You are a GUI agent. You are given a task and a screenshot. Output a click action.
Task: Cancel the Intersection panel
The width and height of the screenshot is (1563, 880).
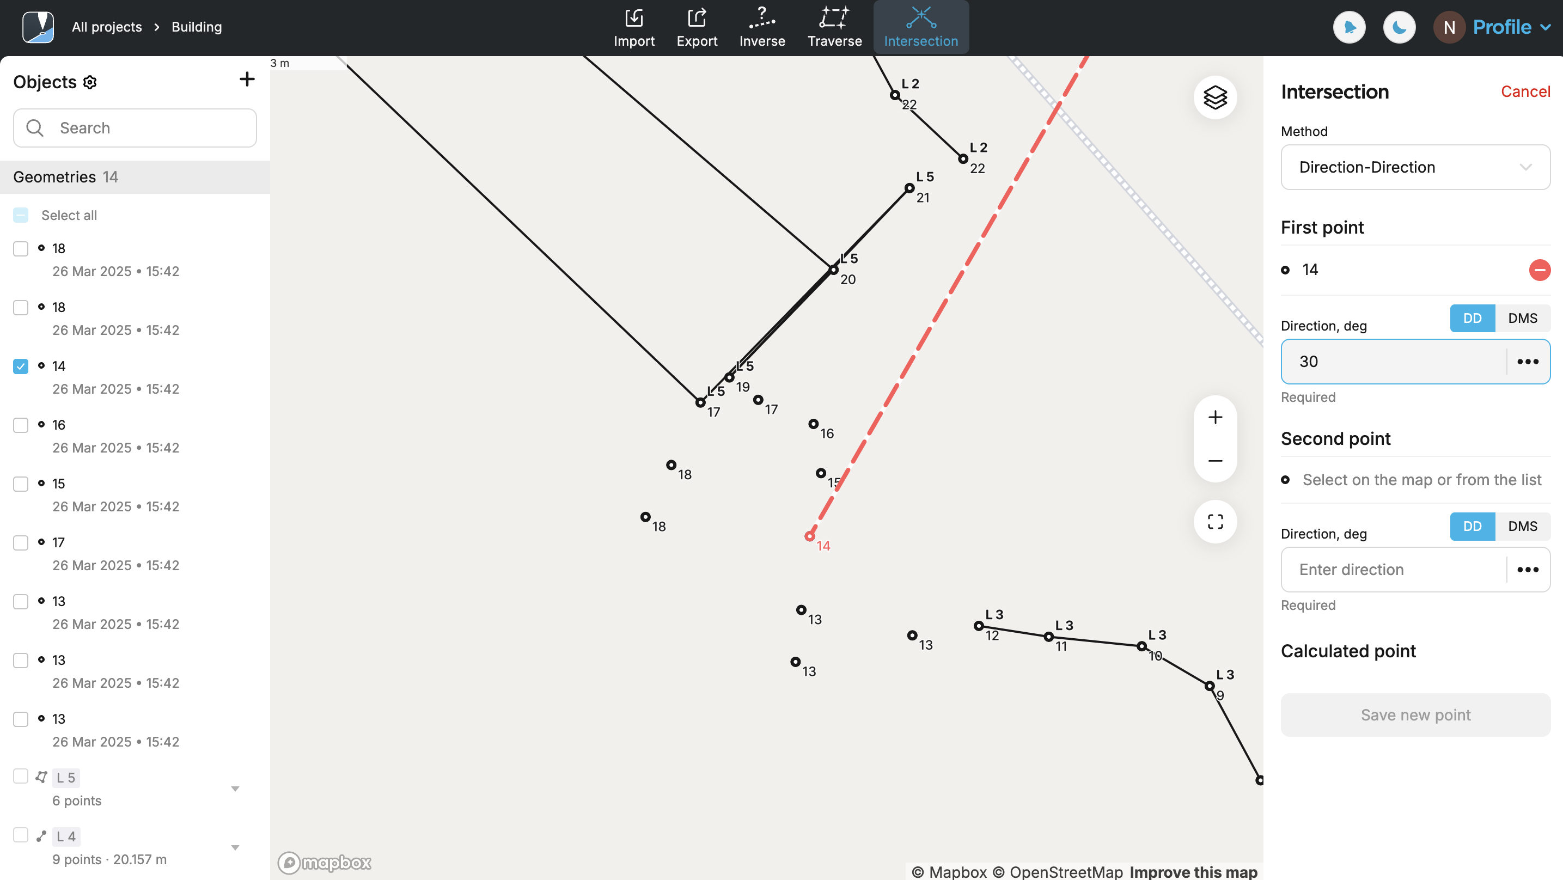click(1525, 91)
